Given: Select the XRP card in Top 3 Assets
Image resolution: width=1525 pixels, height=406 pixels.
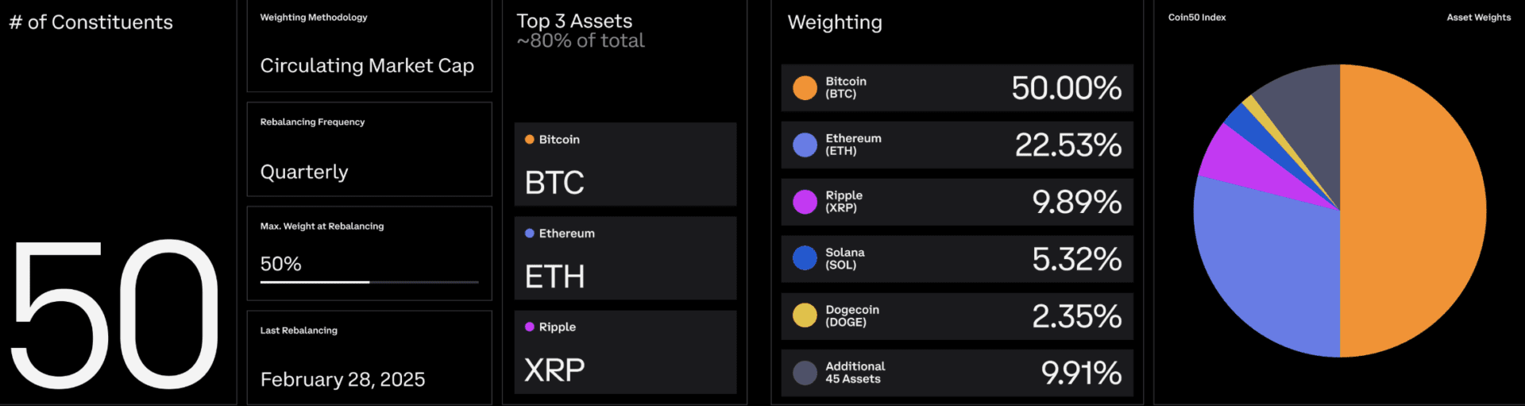Looking at the screenshot, I should coord(625,352).
